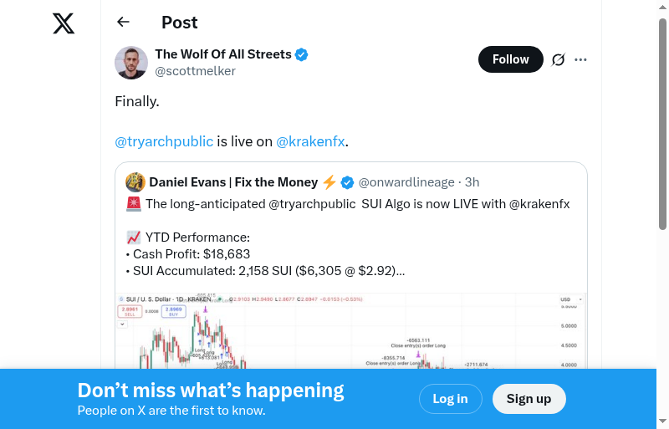Screen dimensions: 669x429
Task: Click the @scottmelker handle
Action: pos(195,71)
